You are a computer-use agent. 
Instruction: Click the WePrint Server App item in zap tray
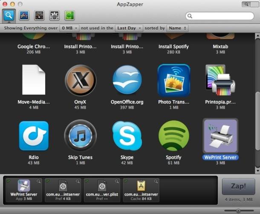pyautogui.click(x=24, y=190)
